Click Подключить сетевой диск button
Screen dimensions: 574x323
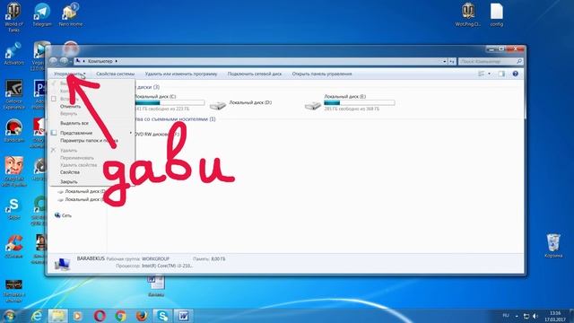click(x=255, y=74)
